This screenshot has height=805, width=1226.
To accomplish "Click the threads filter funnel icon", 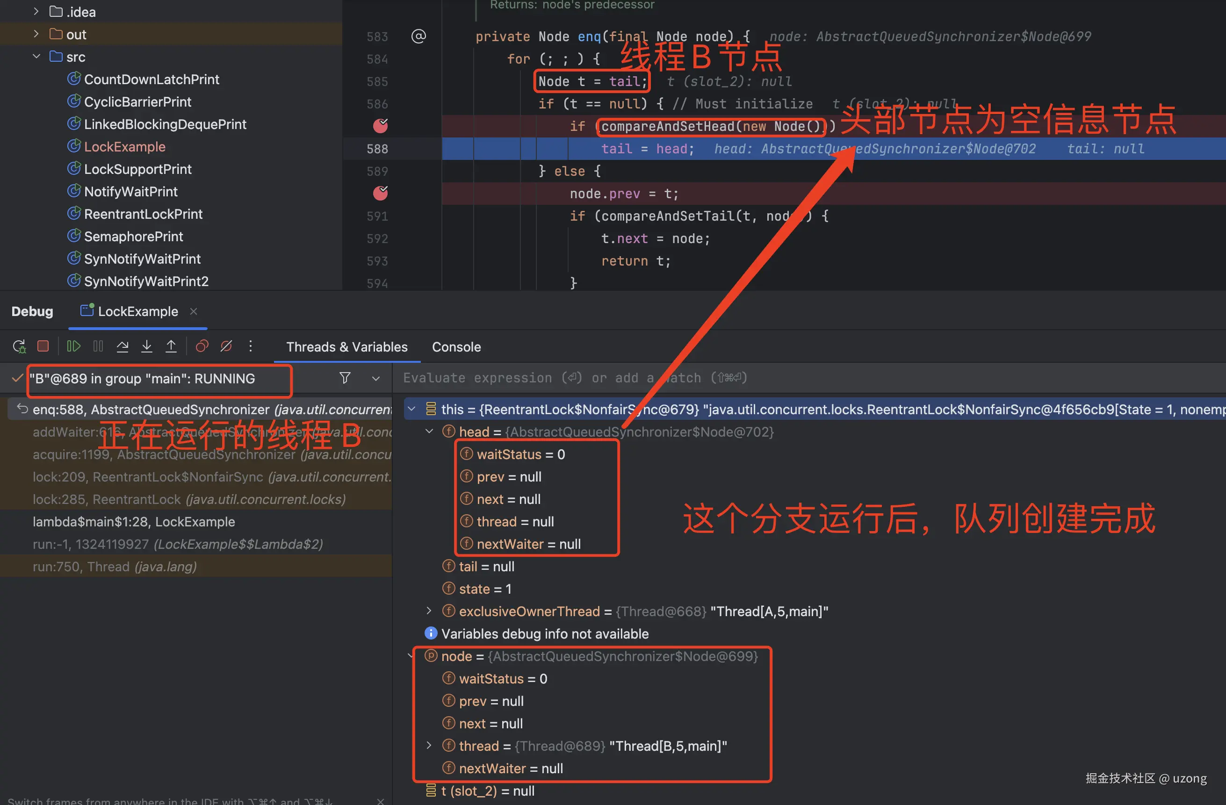I will pos(345,378).
